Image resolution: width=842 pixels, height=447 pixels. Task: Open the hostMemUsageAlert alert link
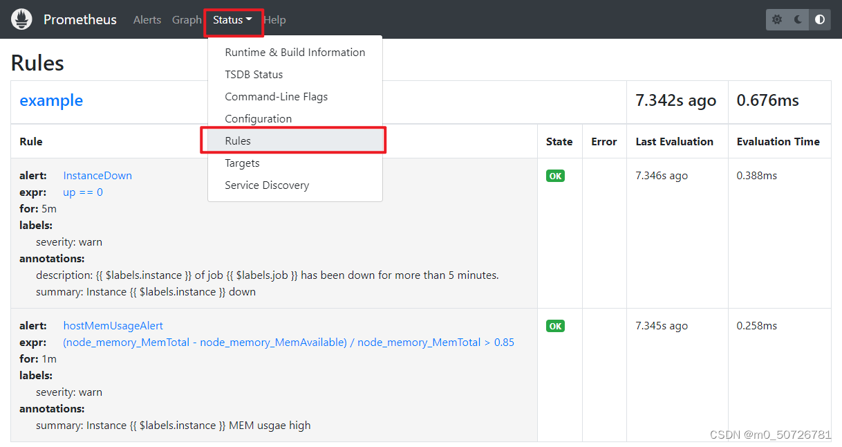point(113,326)
